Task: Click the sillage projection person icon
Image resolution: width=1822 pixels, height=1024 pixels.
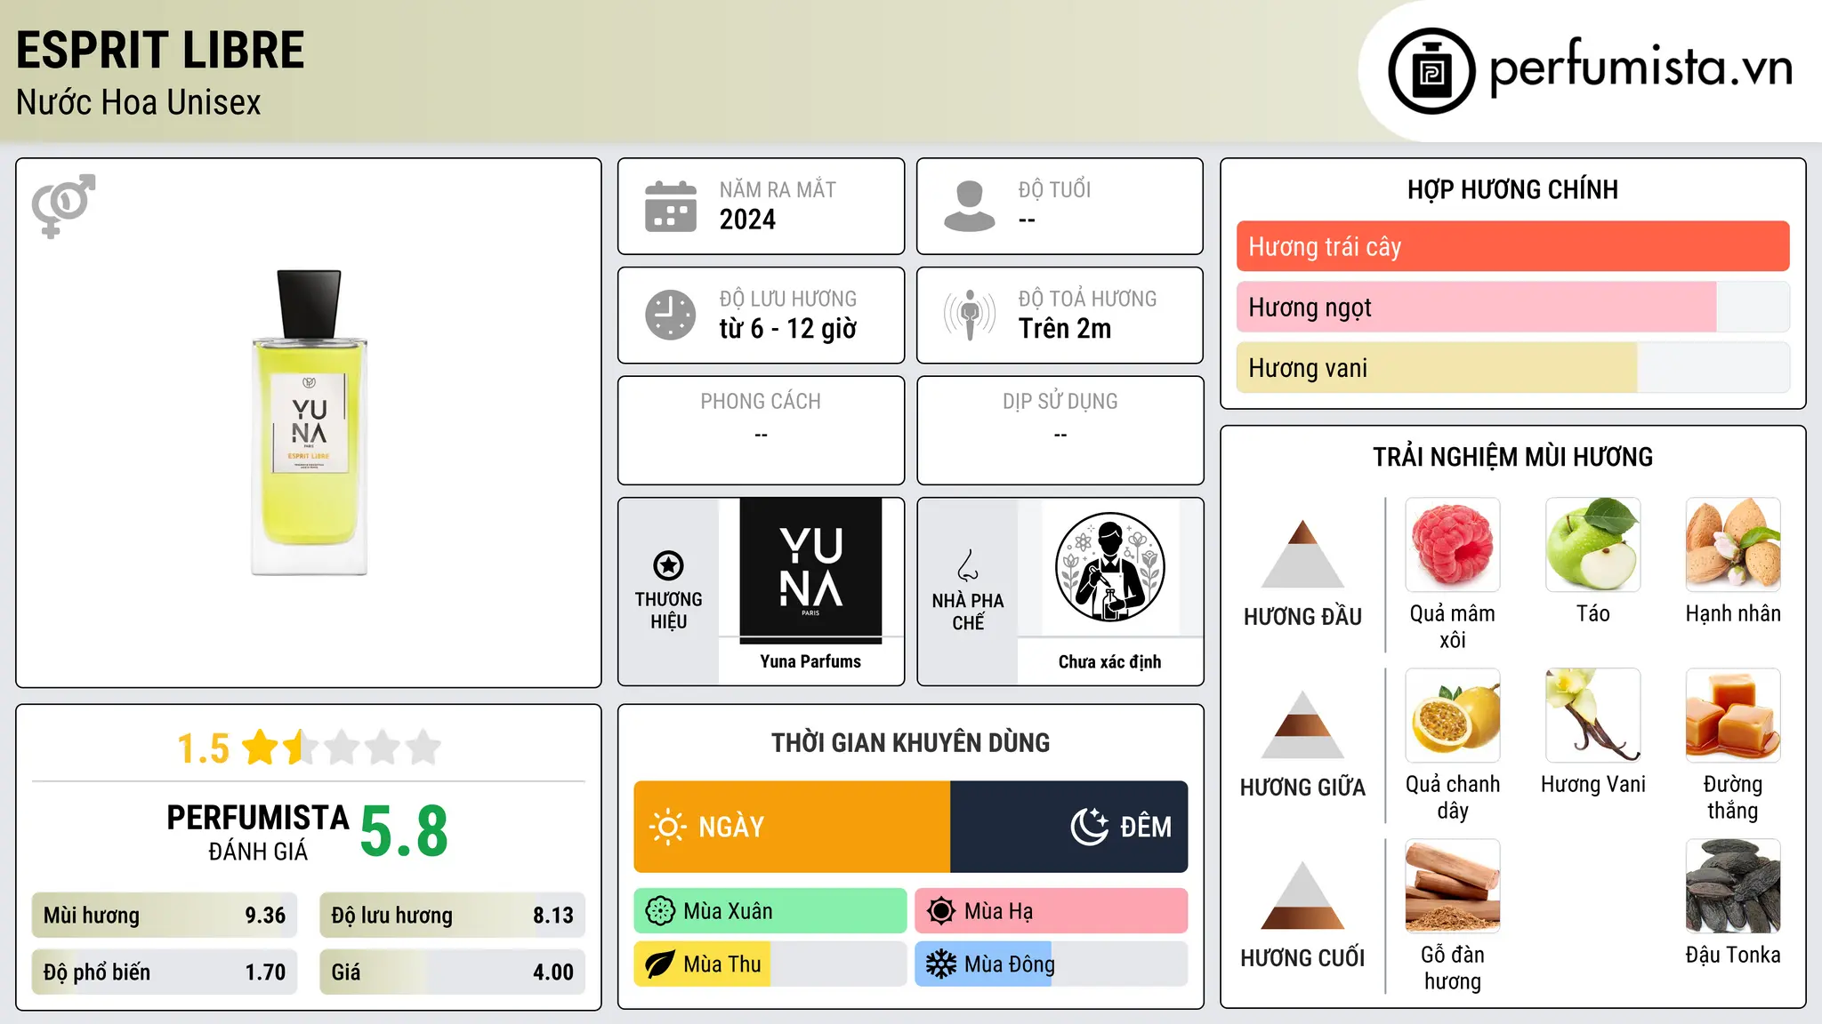Action: tap(970, 315)
